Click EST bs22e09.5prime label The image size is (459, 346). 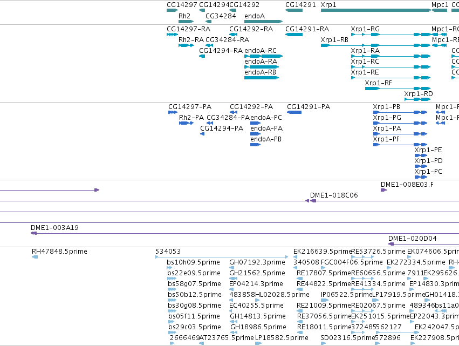point(194,273)
